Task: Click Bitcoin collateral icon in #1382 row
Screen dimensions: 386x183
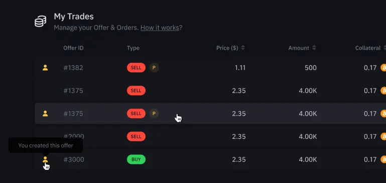Action: pos(383,67)
